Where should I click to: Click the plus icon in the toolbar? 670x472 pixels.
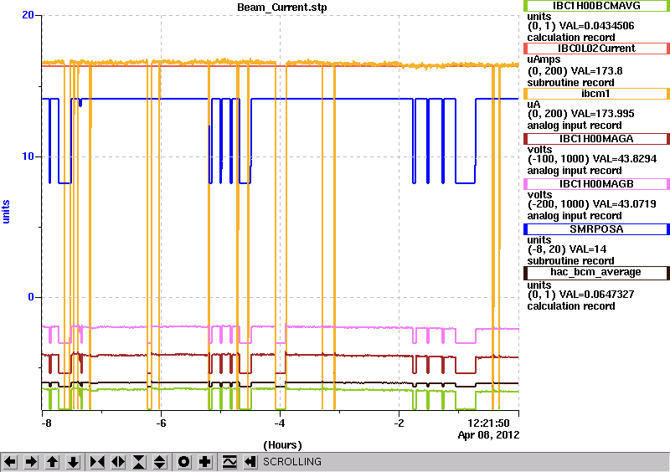[204, 462]
